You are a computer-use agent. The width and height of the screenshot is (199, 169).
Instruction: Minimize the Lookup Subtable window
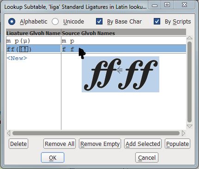pyautogui.click(x=155, y=5)
